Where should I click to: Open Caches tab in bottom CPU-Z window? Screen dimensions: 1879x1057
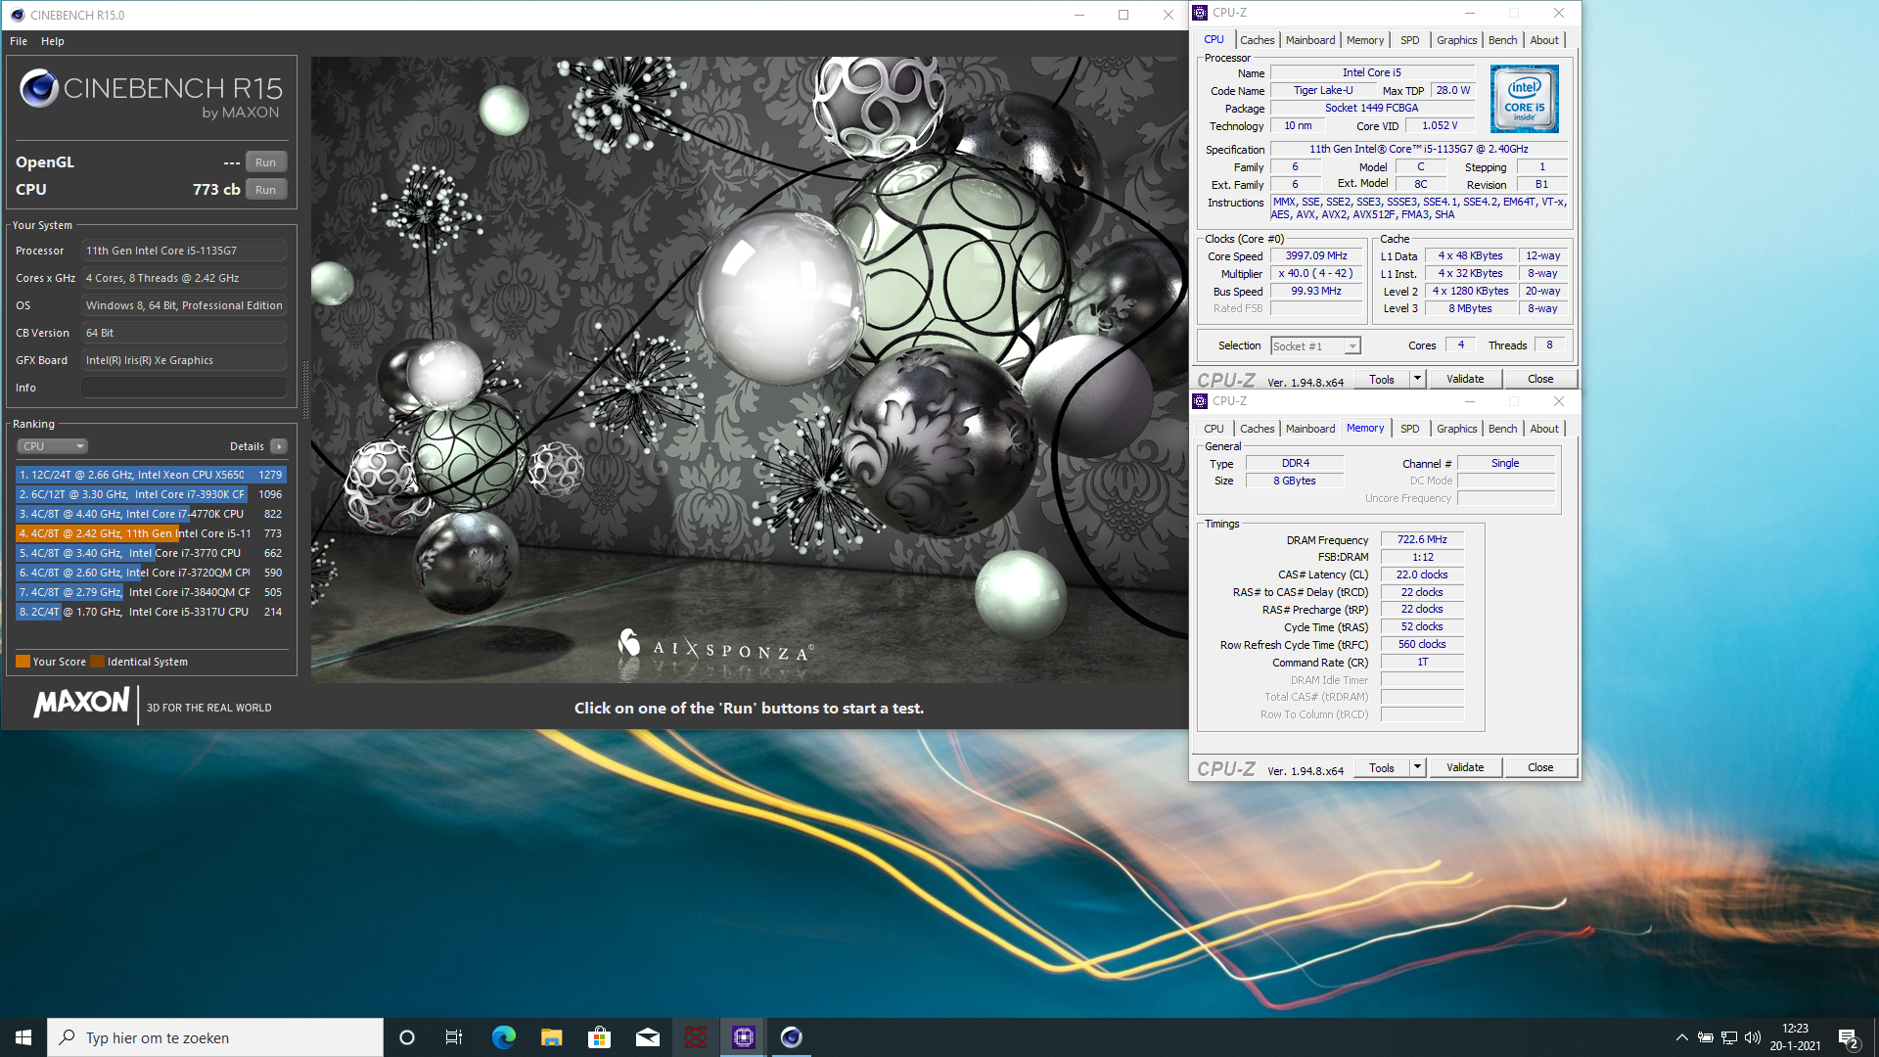point(1257,429)
